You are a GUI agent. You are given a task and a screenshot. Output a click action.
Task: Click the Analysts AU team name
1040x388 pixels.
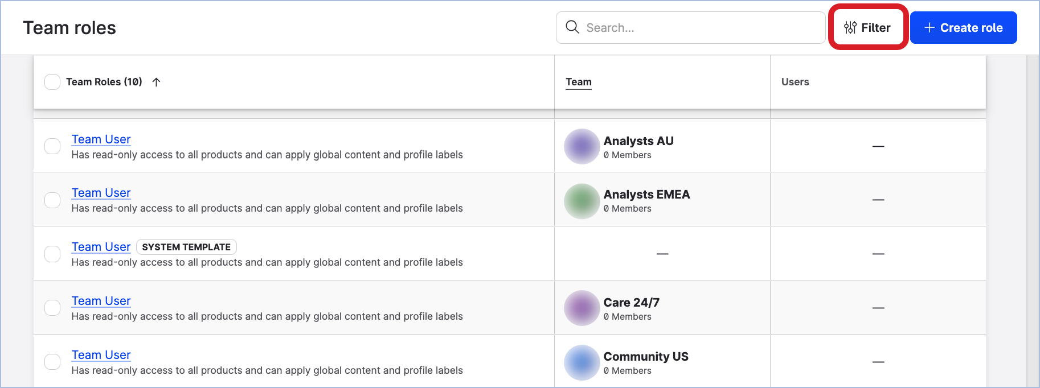point(638,141)
